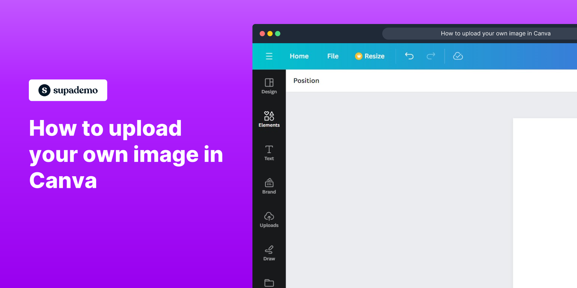Select the Text tool in the sidebar
The image size is (577, 288).
[269, 153]
